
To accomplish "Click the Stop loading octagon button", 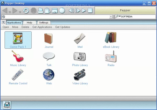I will 33,10.
